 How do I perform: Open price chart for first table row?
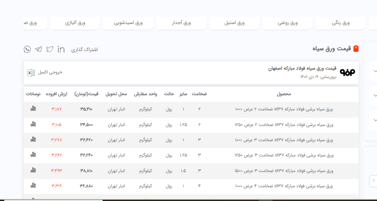coord(33,109)
